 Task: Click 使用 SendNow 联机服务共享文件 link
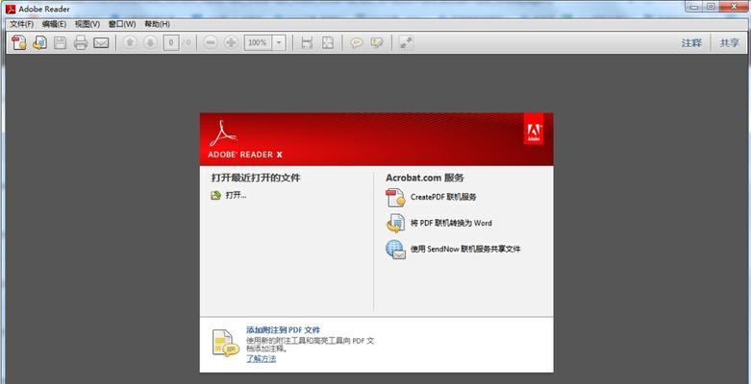465,249
